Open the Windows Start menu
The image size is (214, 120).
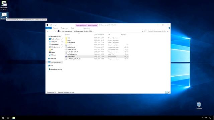[x=3, y=118]
